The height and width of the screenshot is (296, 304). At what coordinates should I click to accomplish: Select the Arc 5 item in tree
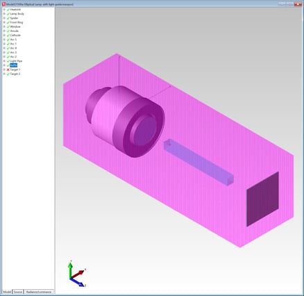point(13,40)
